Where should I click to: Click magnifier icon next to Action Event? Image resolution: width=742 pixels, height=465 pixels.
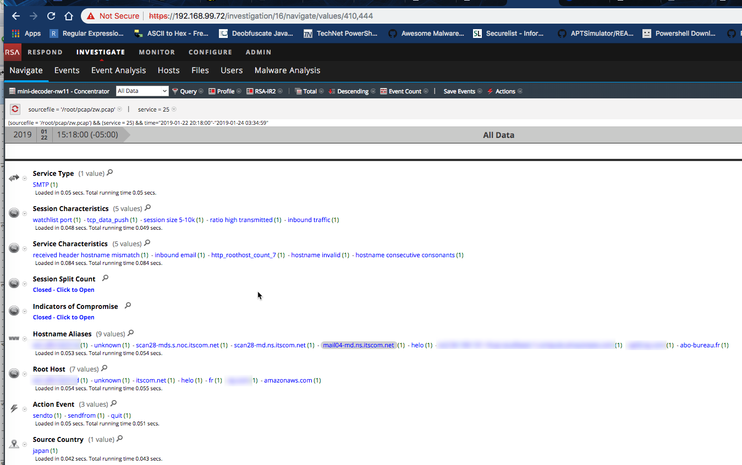point(114,403)
